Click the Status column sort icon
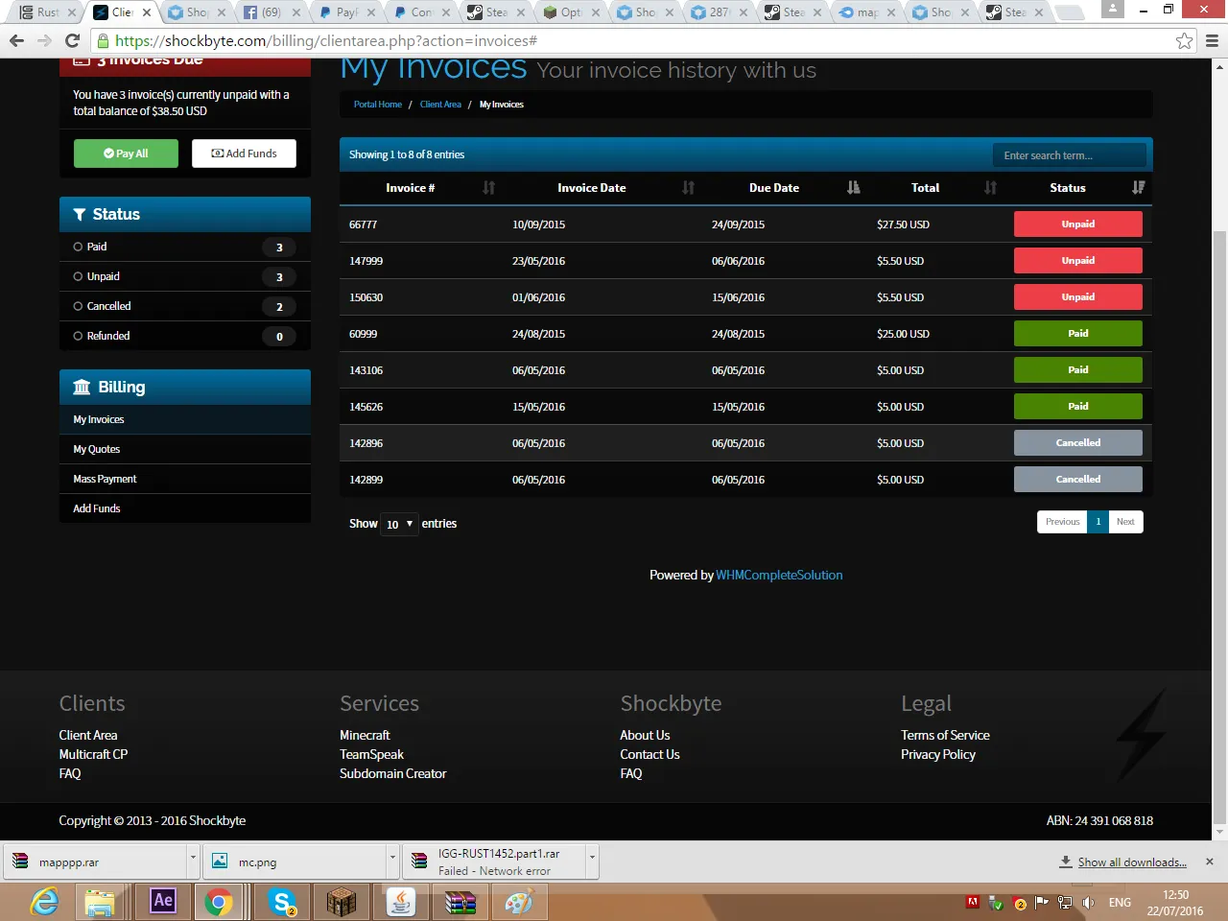The image size is (1228, 921). [x=1138, y=188]
